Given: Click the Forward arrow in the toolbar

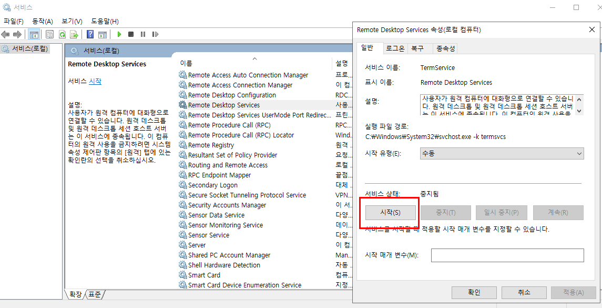Looking at the screenshot, I should coord(17,35).
